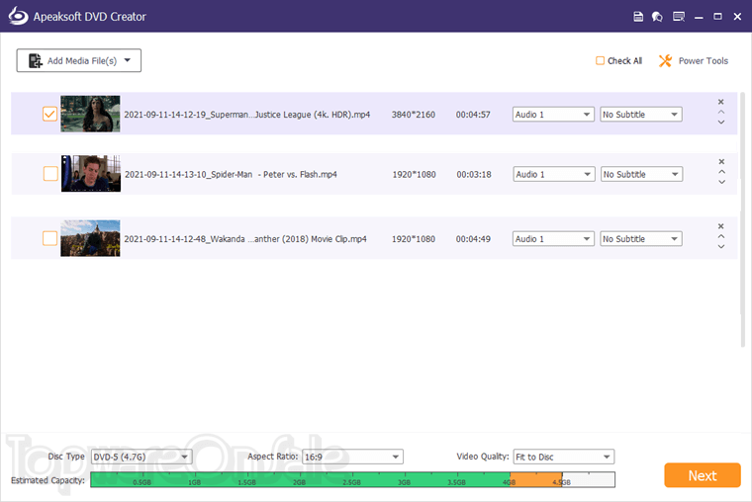Viewport: 752px width, 502px height.
Task: Click the Spider-Man row 1920*1080 resolution
Action: (x=414, y=174)
